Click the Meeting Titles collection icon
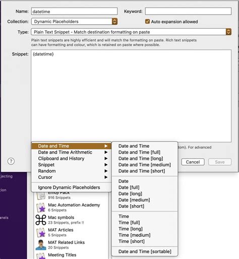Screen dimensions: 239x259 (x=41, y=256)
